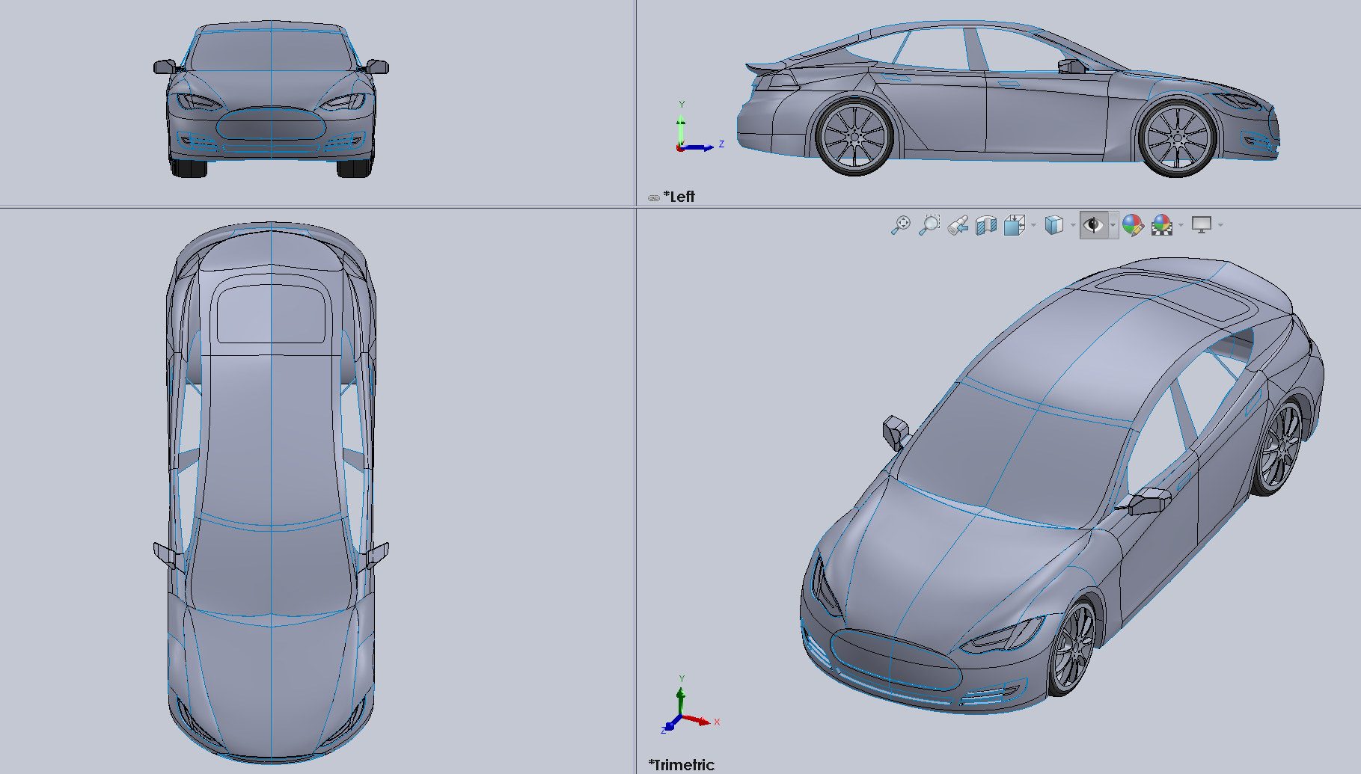Expand the Apply Scene dropdown arrow

(1181, 225)
